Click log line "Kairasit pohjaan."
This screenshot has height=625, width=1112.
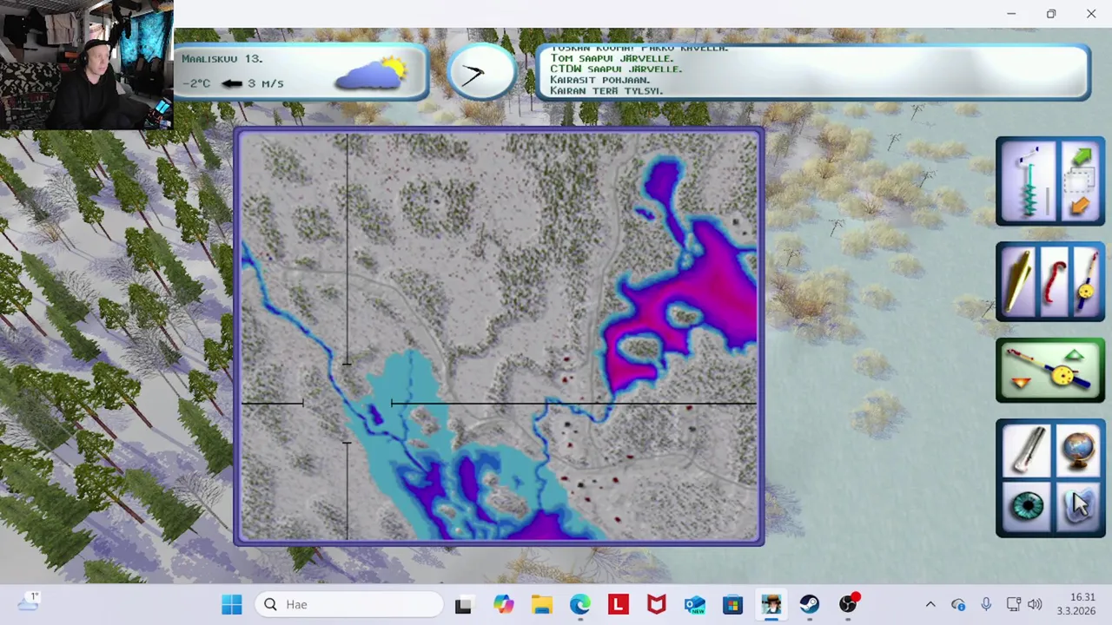click(x=599, y=80)
